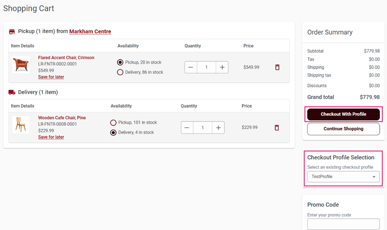Viewport: 387px width, 230px height.
Task: Delete the Flared Accent Chair from cart
Action: pyautogui.click(x=277, y=67)
